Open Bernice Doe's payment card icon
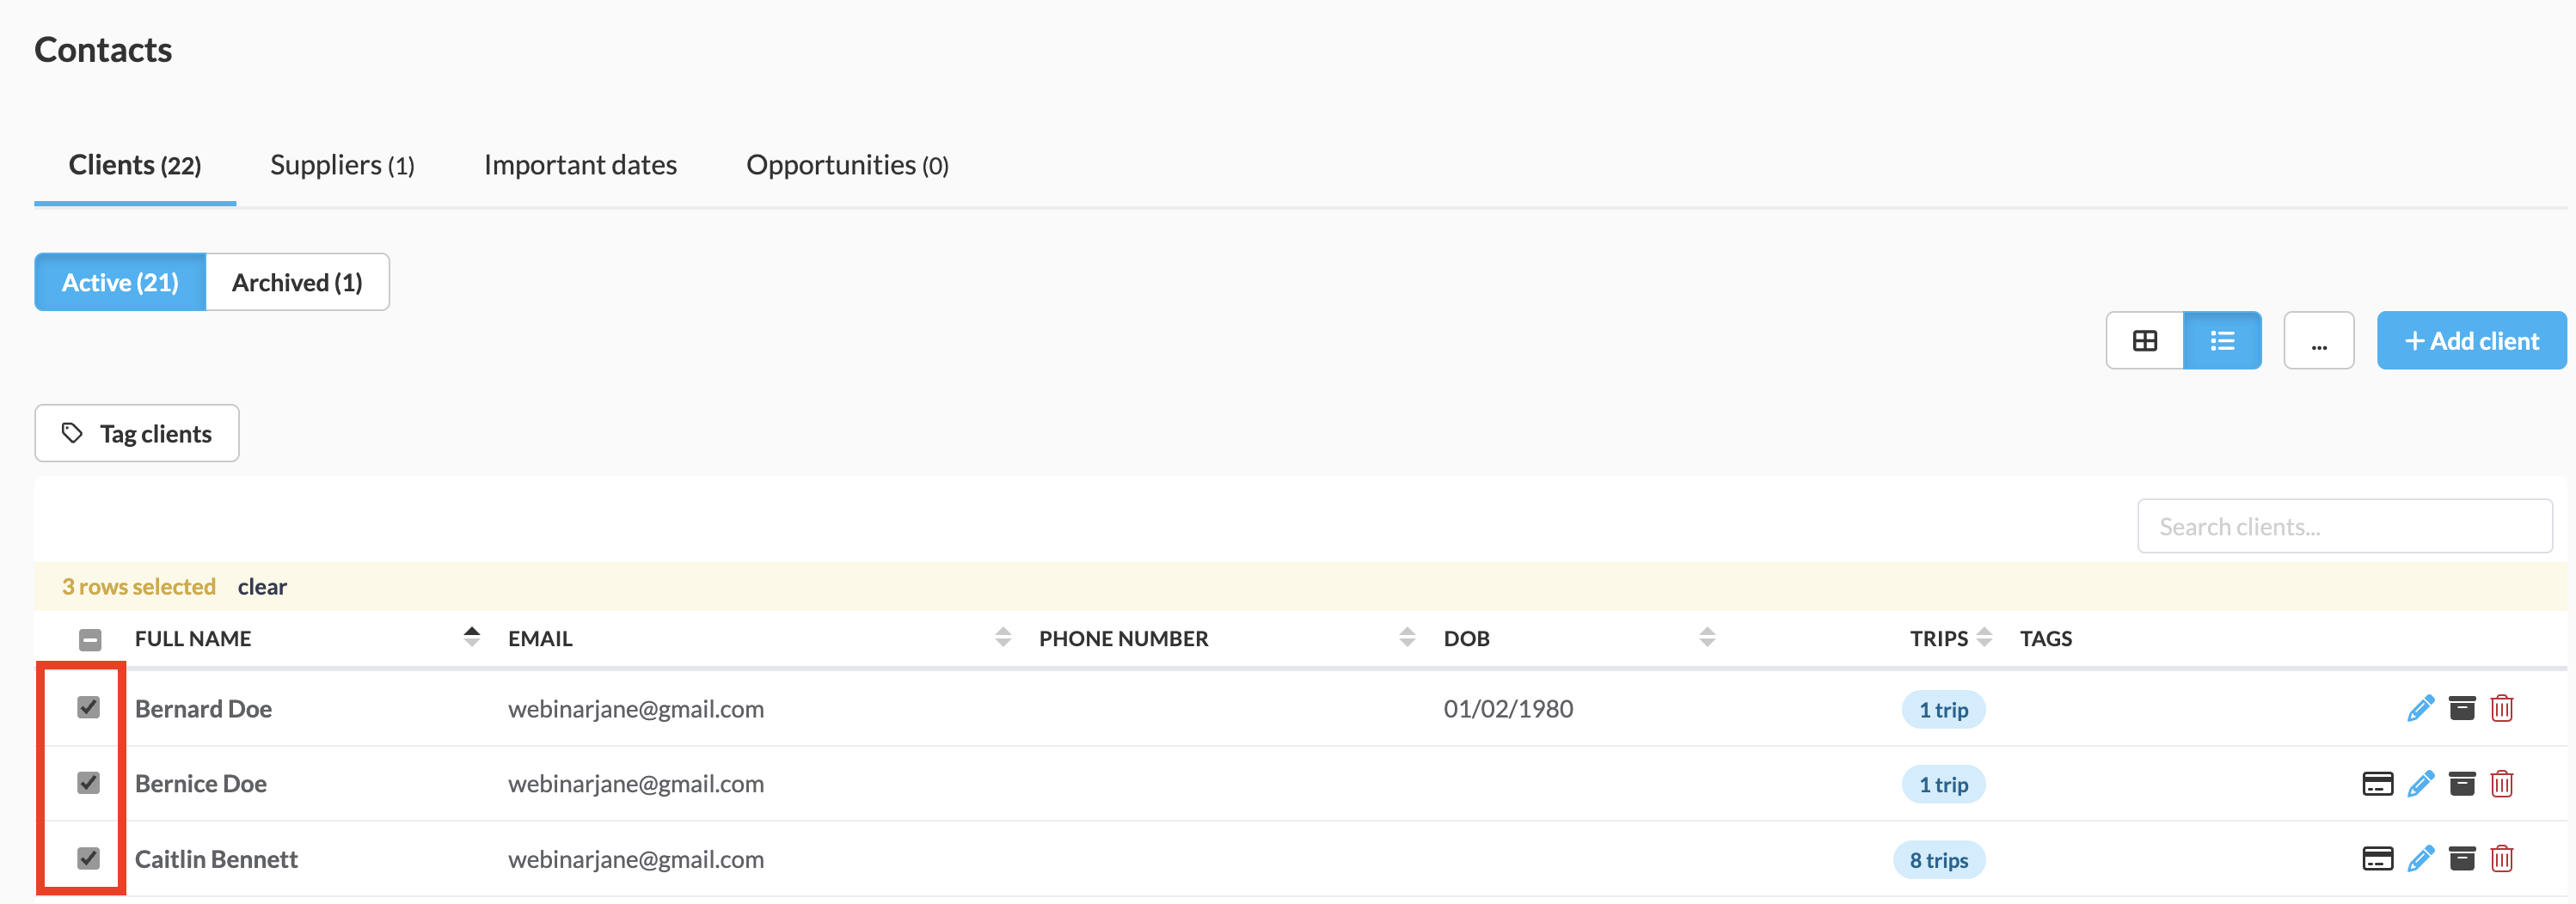Viewport: 2576px width, 904px height. pyautogui.click(x=2377, y=783)
